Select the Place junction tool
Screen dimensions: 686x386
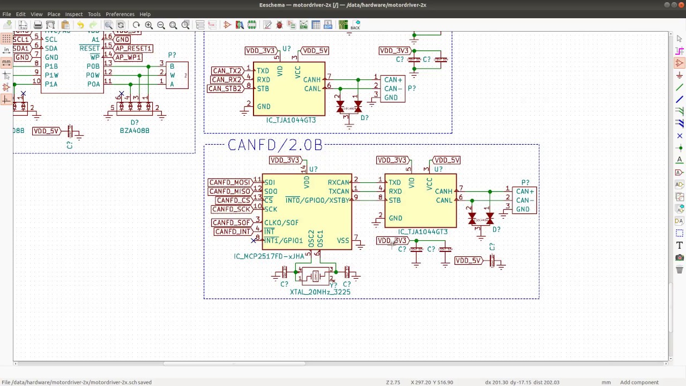pyautogui.click(x=680, y=147)
